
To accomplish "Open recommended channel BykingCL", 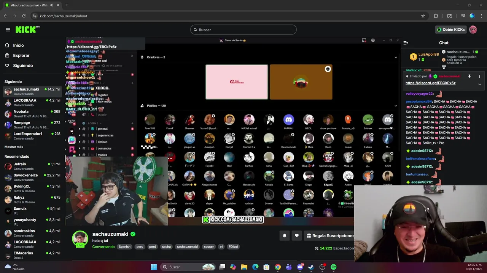I will [32, 188].
